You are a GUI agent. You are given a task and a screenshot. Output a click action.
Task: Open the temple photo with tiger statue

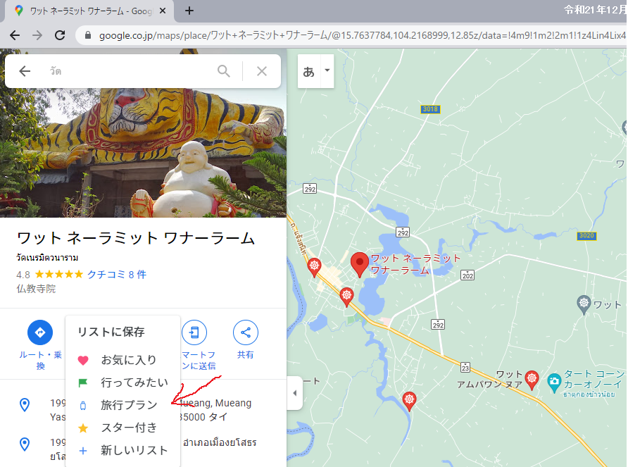[143, 152]
